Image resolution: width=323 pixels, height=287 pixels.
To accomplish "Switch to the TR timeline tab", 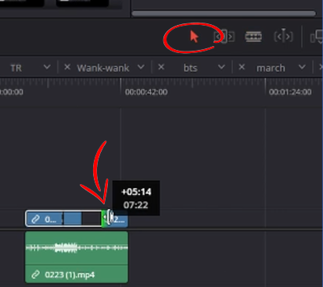I will [16, 68].
